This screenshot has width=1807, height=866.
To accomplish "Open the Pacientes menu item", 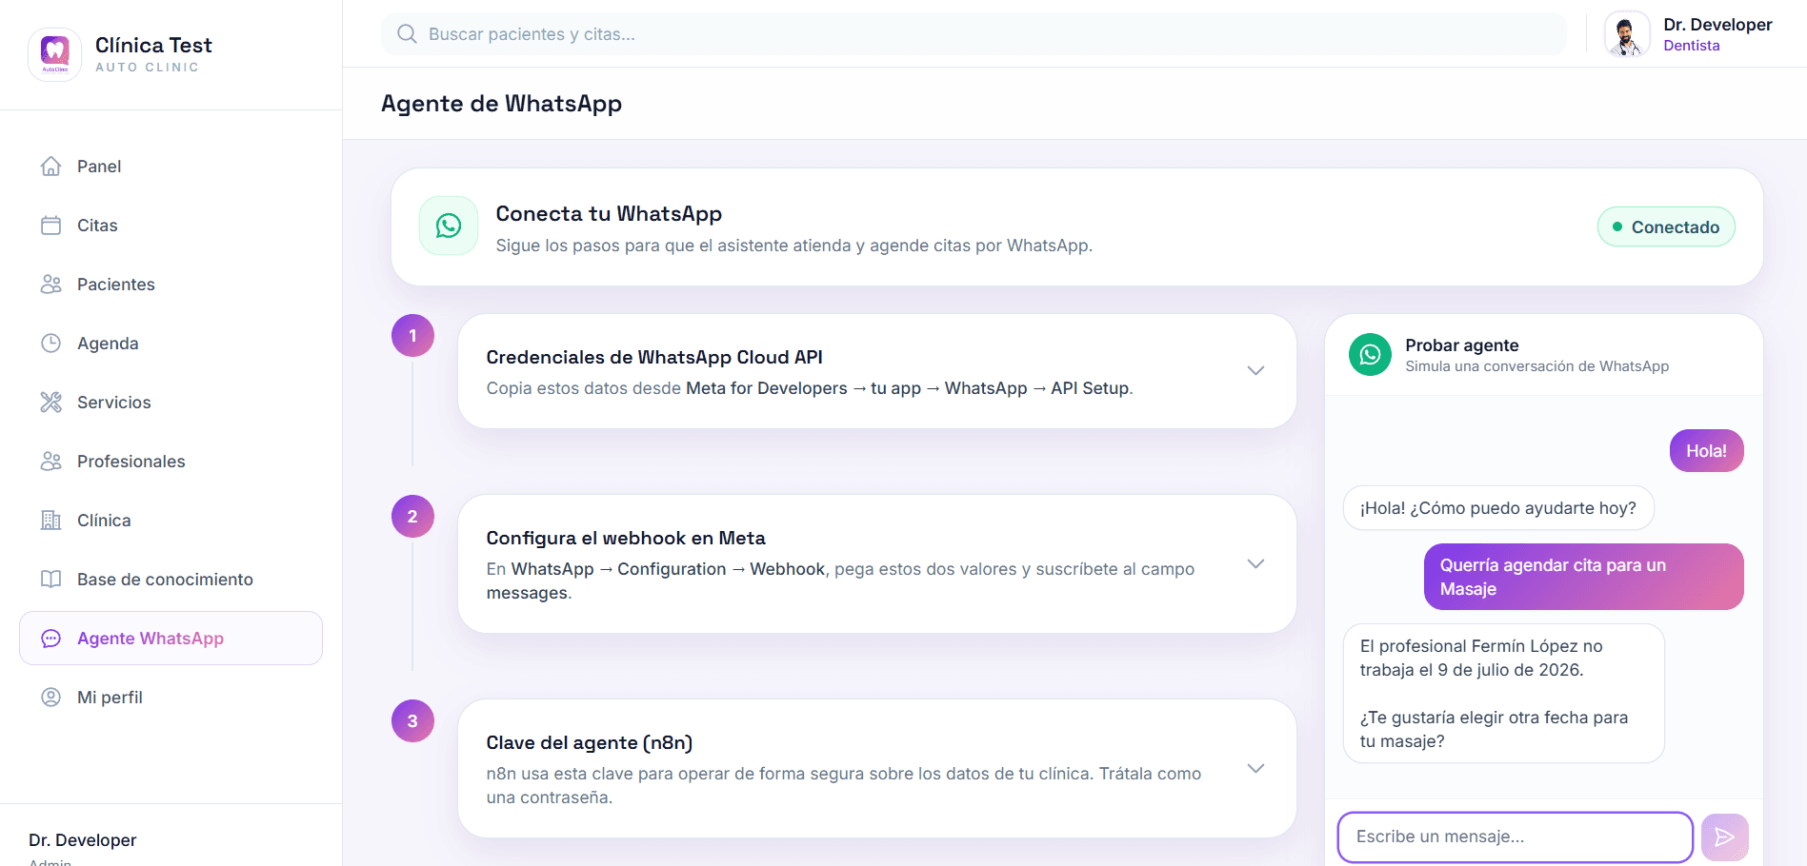I will 171,285.
